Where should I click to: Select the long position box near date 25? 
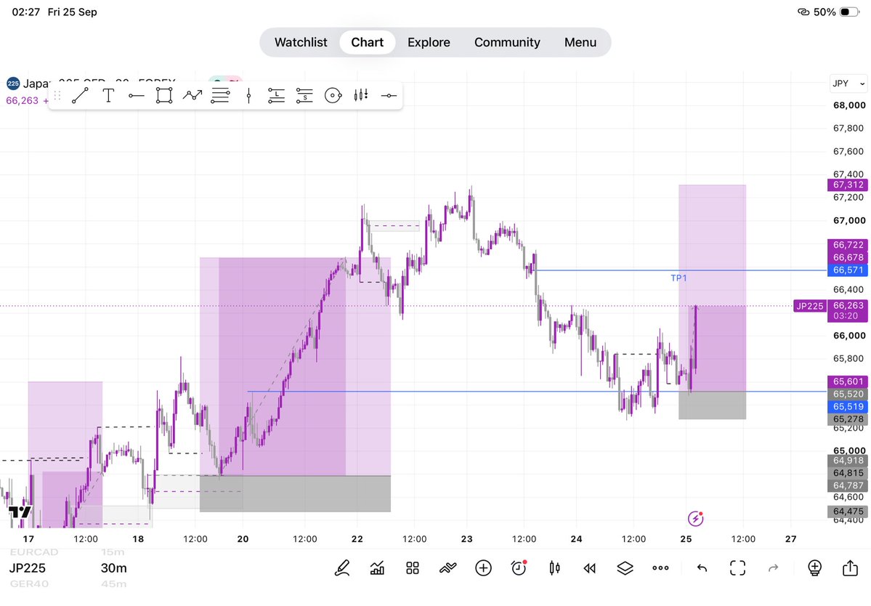(712, 302)
